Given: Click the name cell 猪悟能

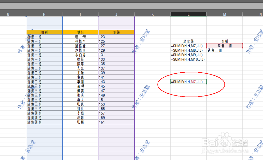Looking at the screenshot, I should pyautogui.click(x=80, y=46).
